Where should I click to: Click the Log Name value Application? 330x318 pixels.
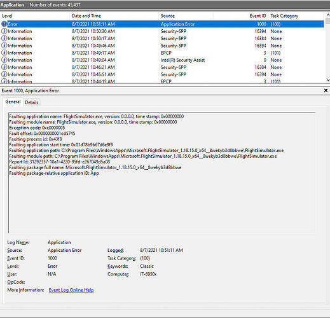(x=59, y=242)
